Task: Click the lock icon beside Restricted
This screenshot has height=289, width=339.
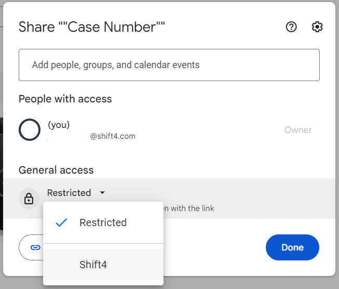Action: (x=29, y=199)
